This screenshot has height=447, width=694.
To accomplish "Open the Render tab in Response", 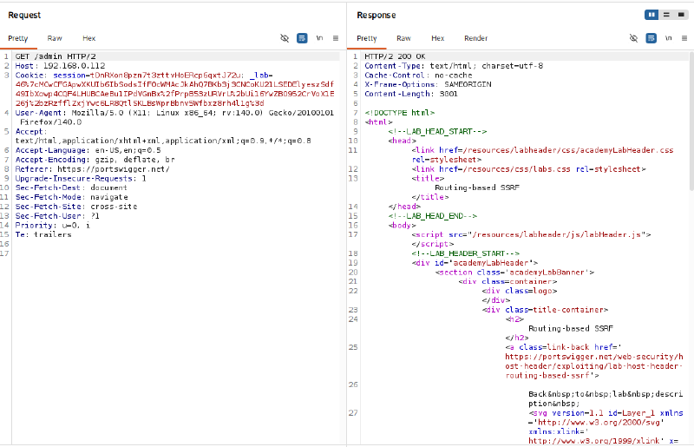I will (x=475, y=38).
